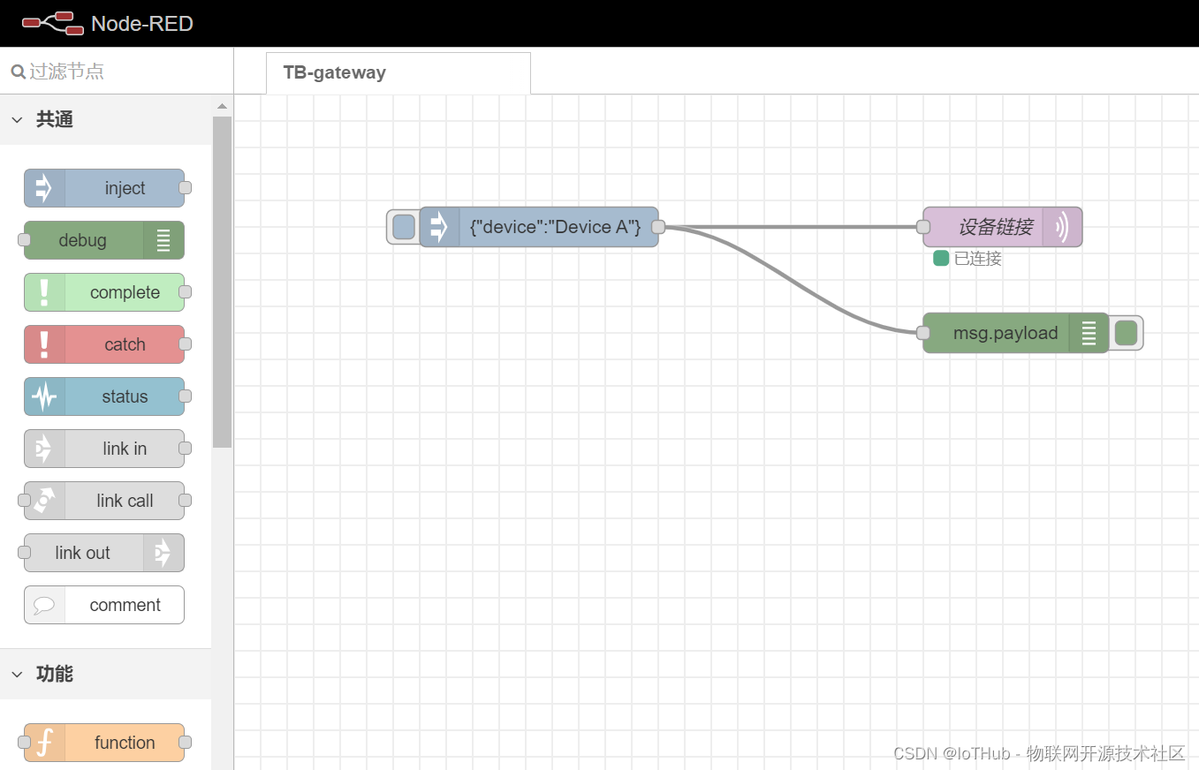The width and height of the screenshot is (1199, 770).
Task: Collapse the 共通 node category
Action: coord(18,119)
